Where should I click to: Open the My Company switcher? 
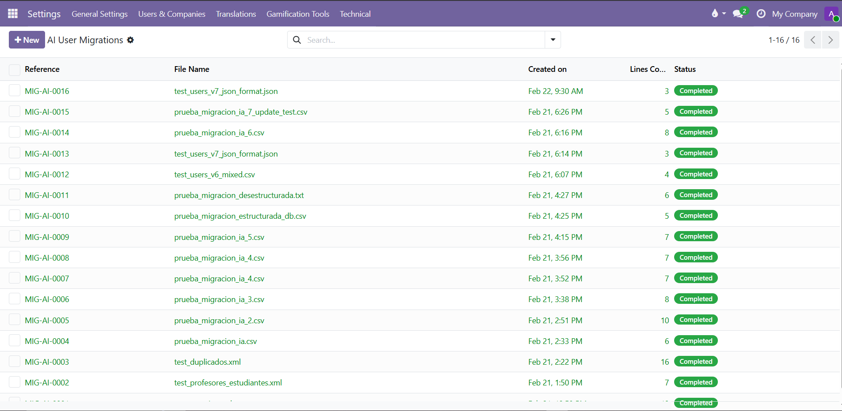coord(794,14)
